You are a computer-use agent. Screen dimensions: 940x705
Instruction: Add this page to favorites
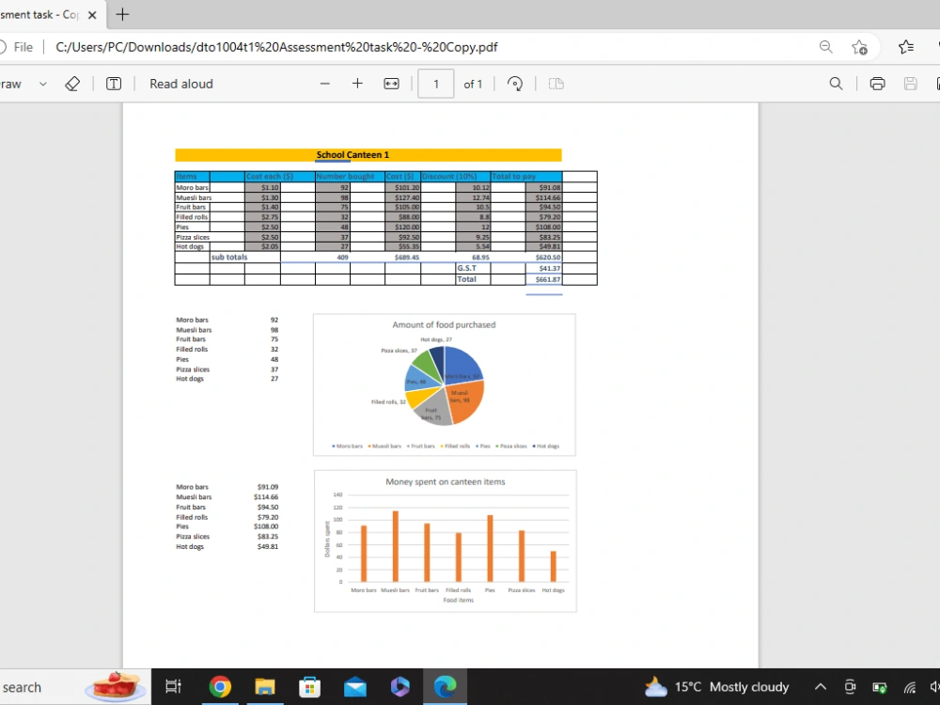860,47
